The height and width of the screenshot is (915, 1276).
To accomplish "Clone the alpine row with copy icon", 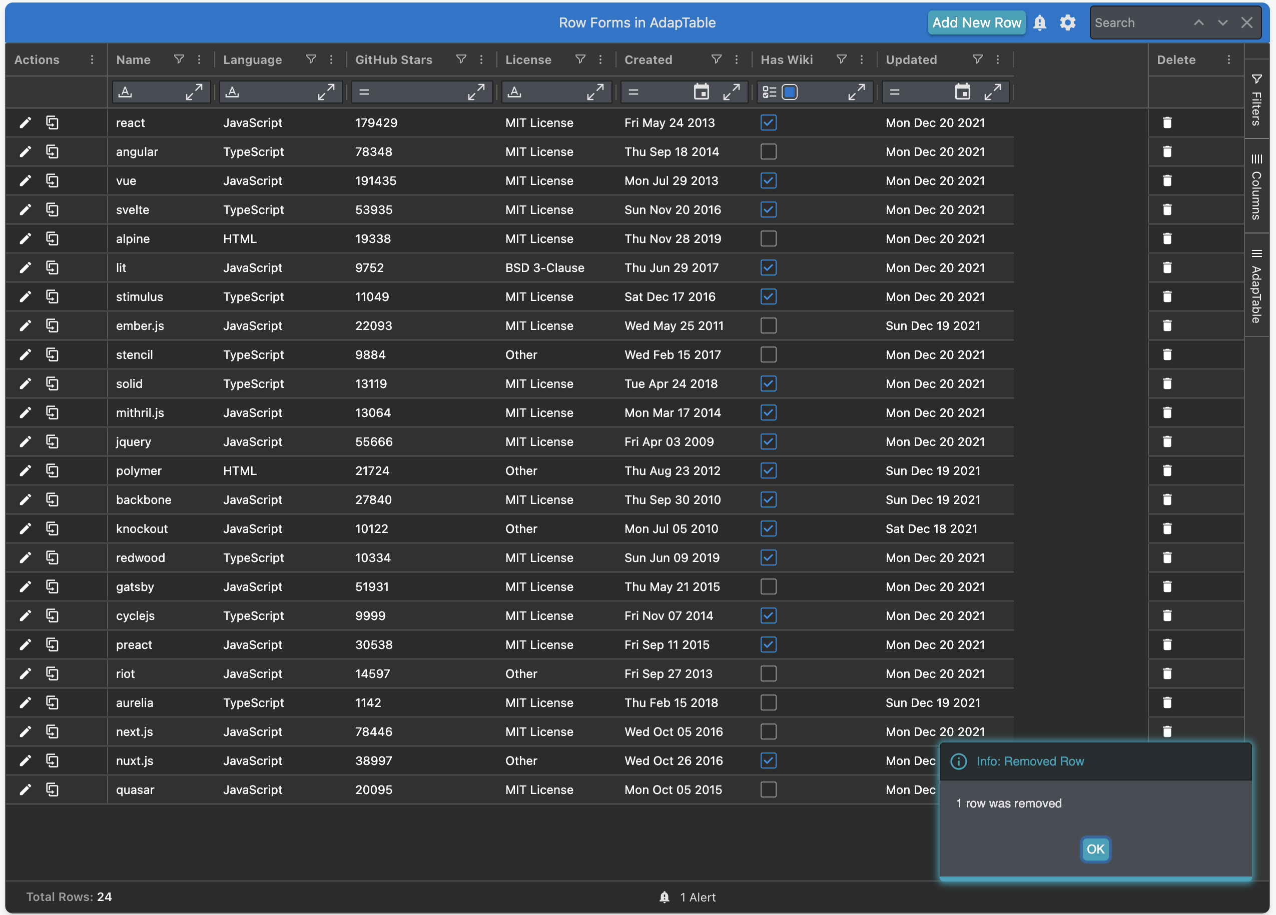I will [53, 239].
